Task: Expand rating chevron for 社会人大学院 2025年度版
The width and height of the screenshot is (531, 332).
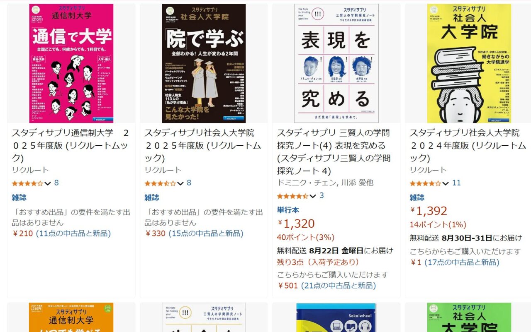Action: pyautogui.click(x=180, y=183)
